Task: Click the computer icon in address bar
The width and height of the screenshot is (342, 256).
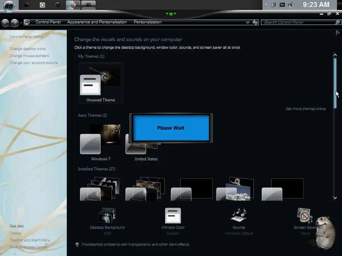Action: [x=27, y=22]
